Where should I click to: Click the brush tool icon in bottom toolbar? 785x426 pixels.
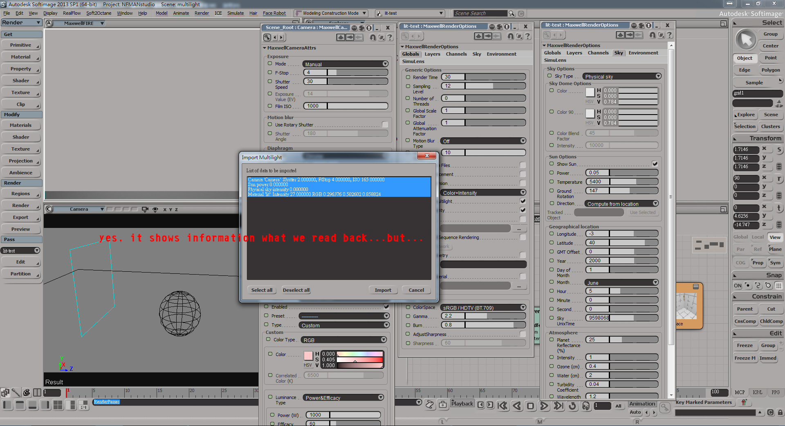16,393
